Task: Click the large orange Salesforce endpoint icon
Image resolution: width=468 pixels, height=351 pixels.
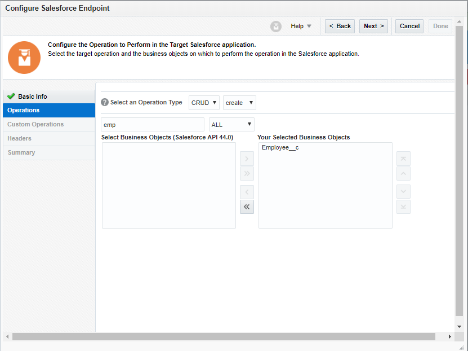Action: 24,58
